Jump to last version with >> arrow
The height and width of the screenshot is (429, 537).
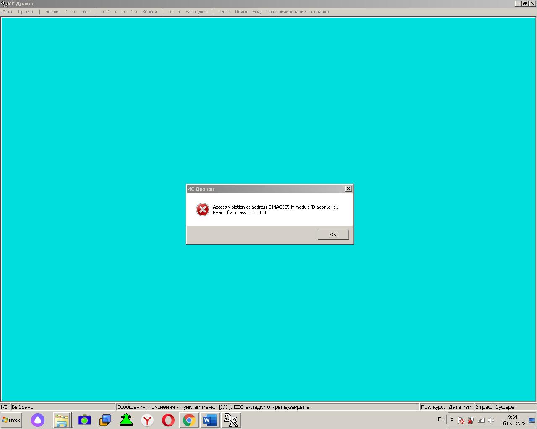(134, 12)
